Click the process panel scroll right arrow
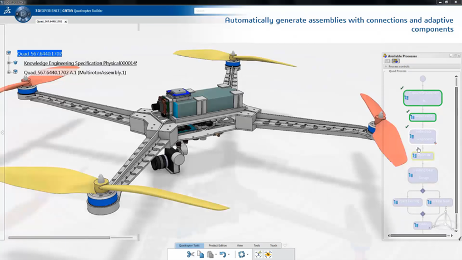 click(451, 236)
